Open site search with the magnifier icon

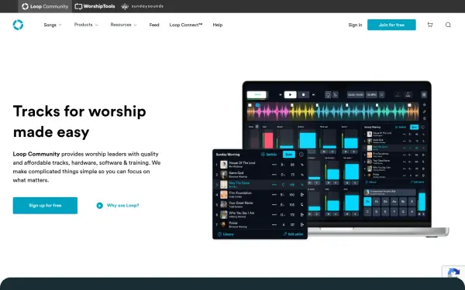click(448, 25)
